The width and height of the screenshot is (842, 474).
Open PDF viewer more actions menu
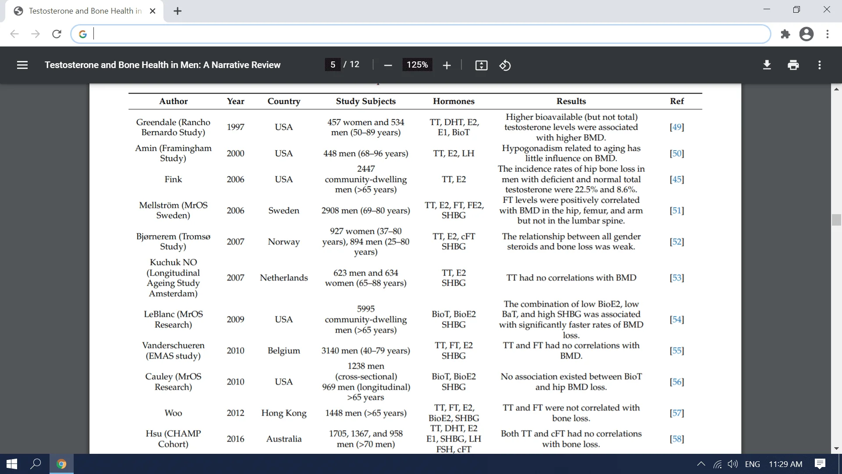click(819, 65)
